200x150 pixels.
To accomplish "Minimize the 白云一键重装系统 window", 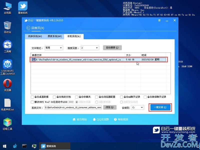I will click(167, 20).
